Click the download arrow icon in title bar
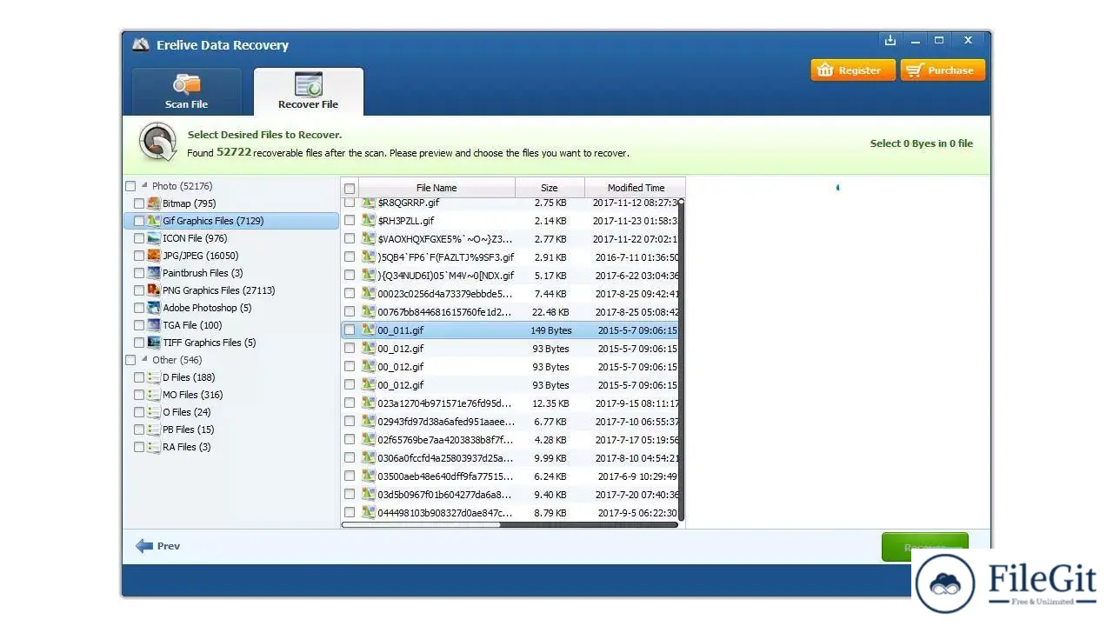 click(x=890, y=41)
